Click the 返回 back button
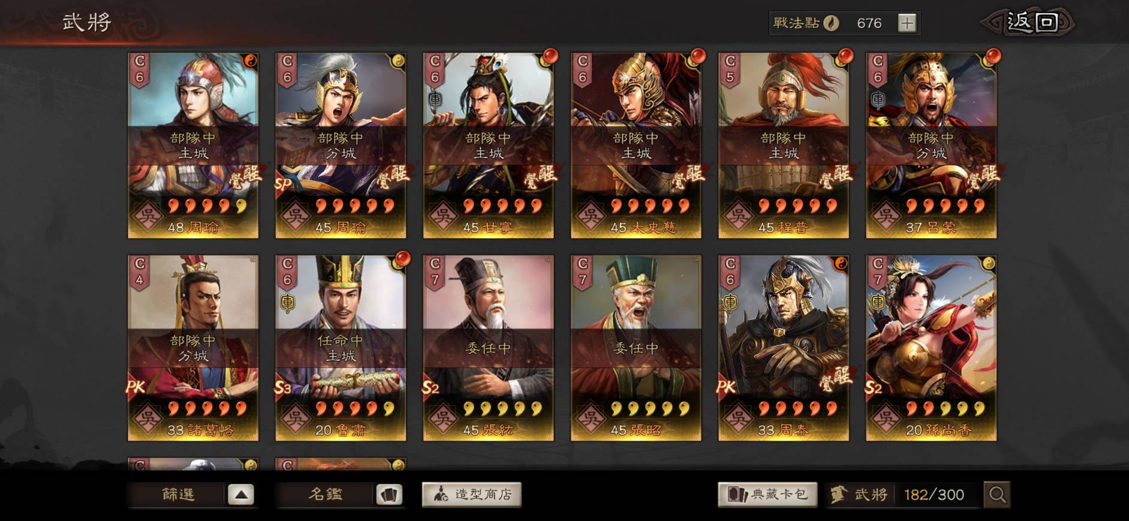This screenshot has height=521, width=1129. click(x=1029, y=23)
